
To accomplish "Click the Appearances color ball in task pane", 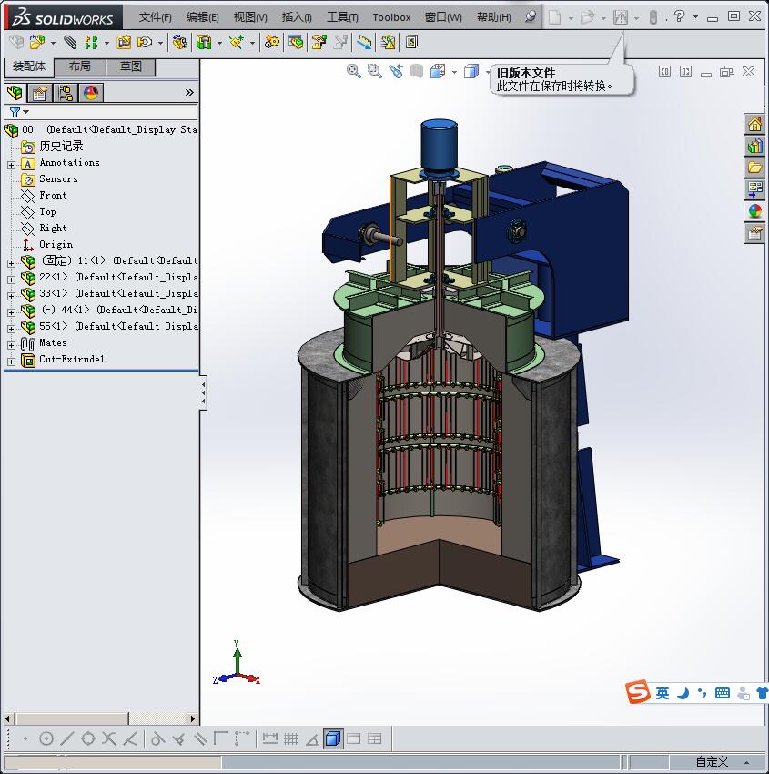I will coord(754,211).
